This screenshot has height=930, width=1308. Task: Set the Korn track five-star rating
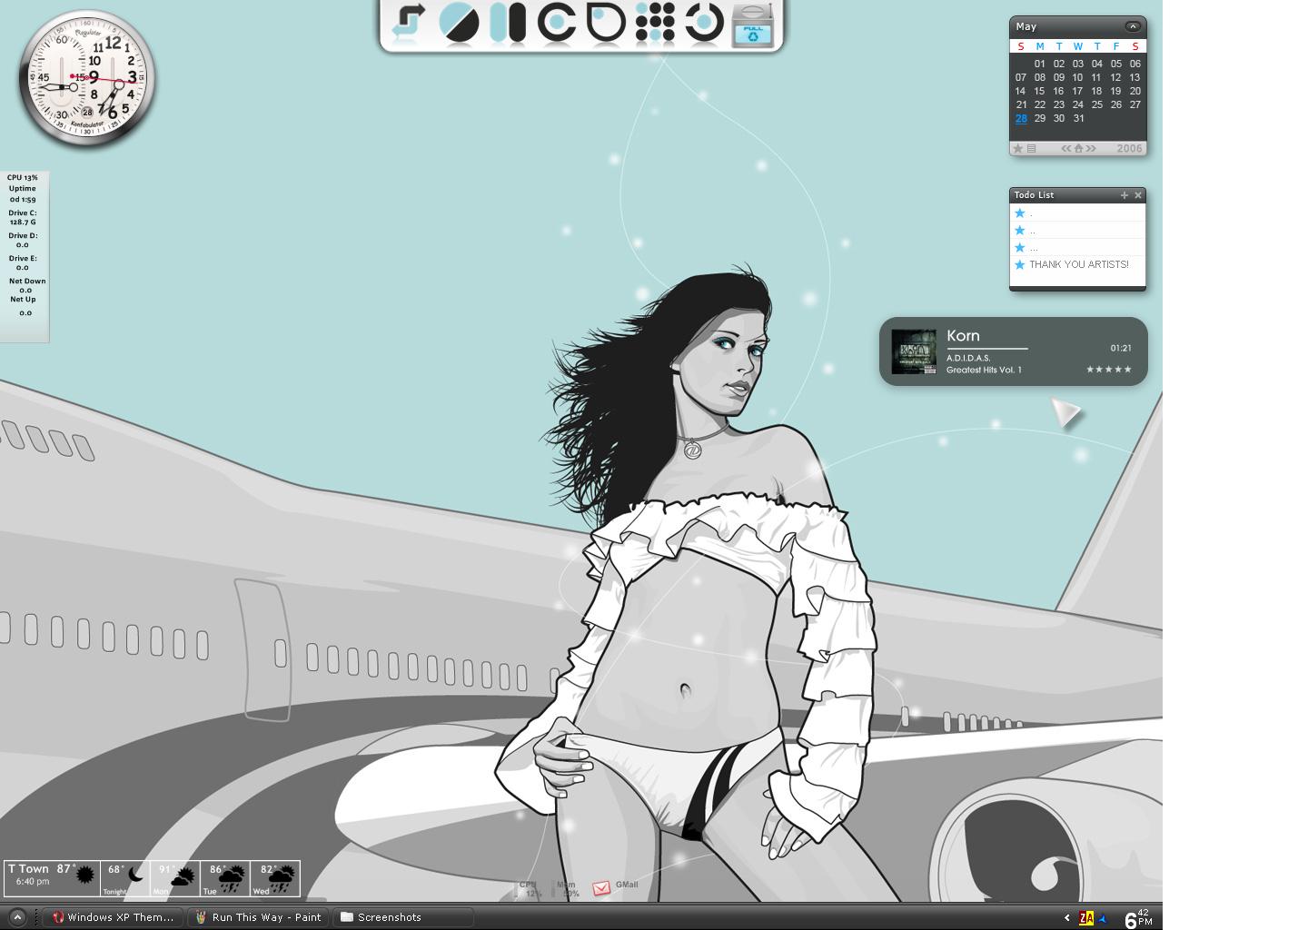(x=1109, y=370)
